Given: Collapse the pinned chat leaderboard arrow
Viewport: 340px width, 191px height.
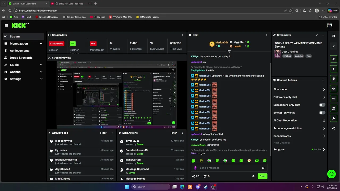Looking at the screenshot, I should (229, 51).
